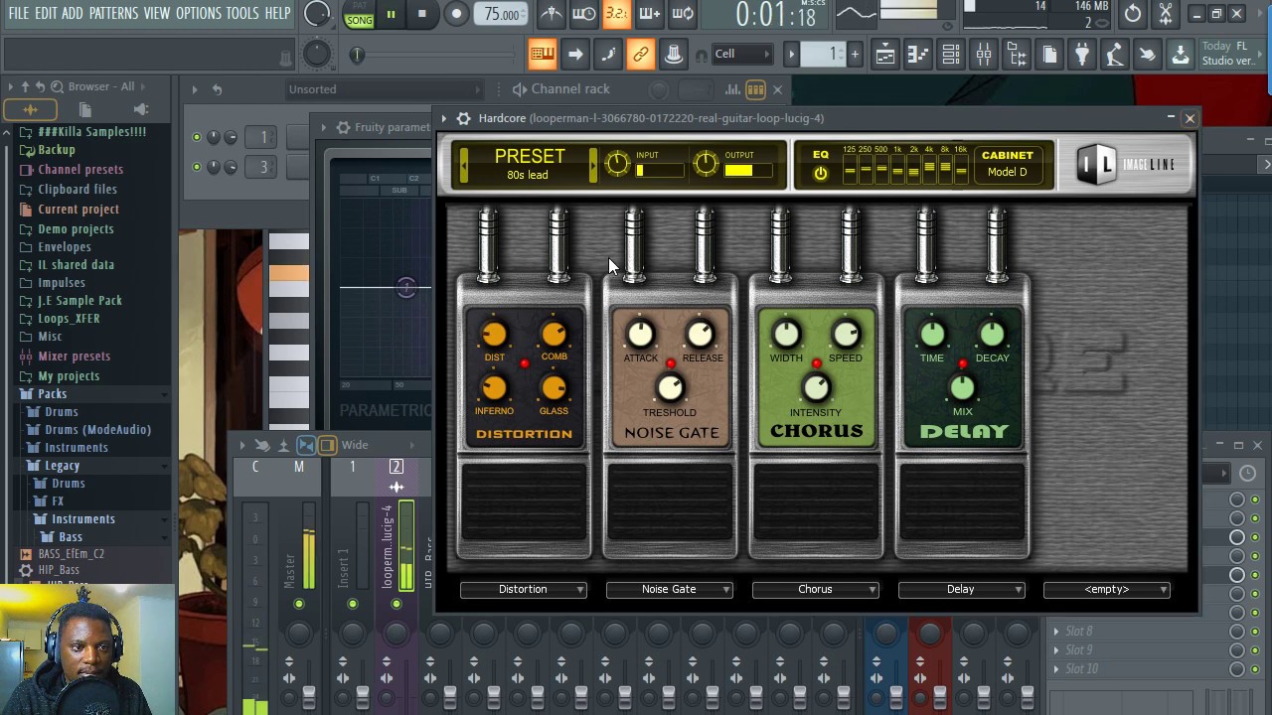Open the Noise Gate slot dropdown
This screenshot has width=1272, height=715.
click(x=670, y=590)
